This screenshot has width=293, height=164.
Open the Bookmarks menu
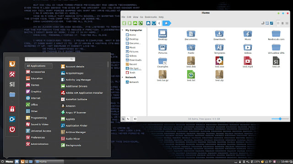[151, 17]
